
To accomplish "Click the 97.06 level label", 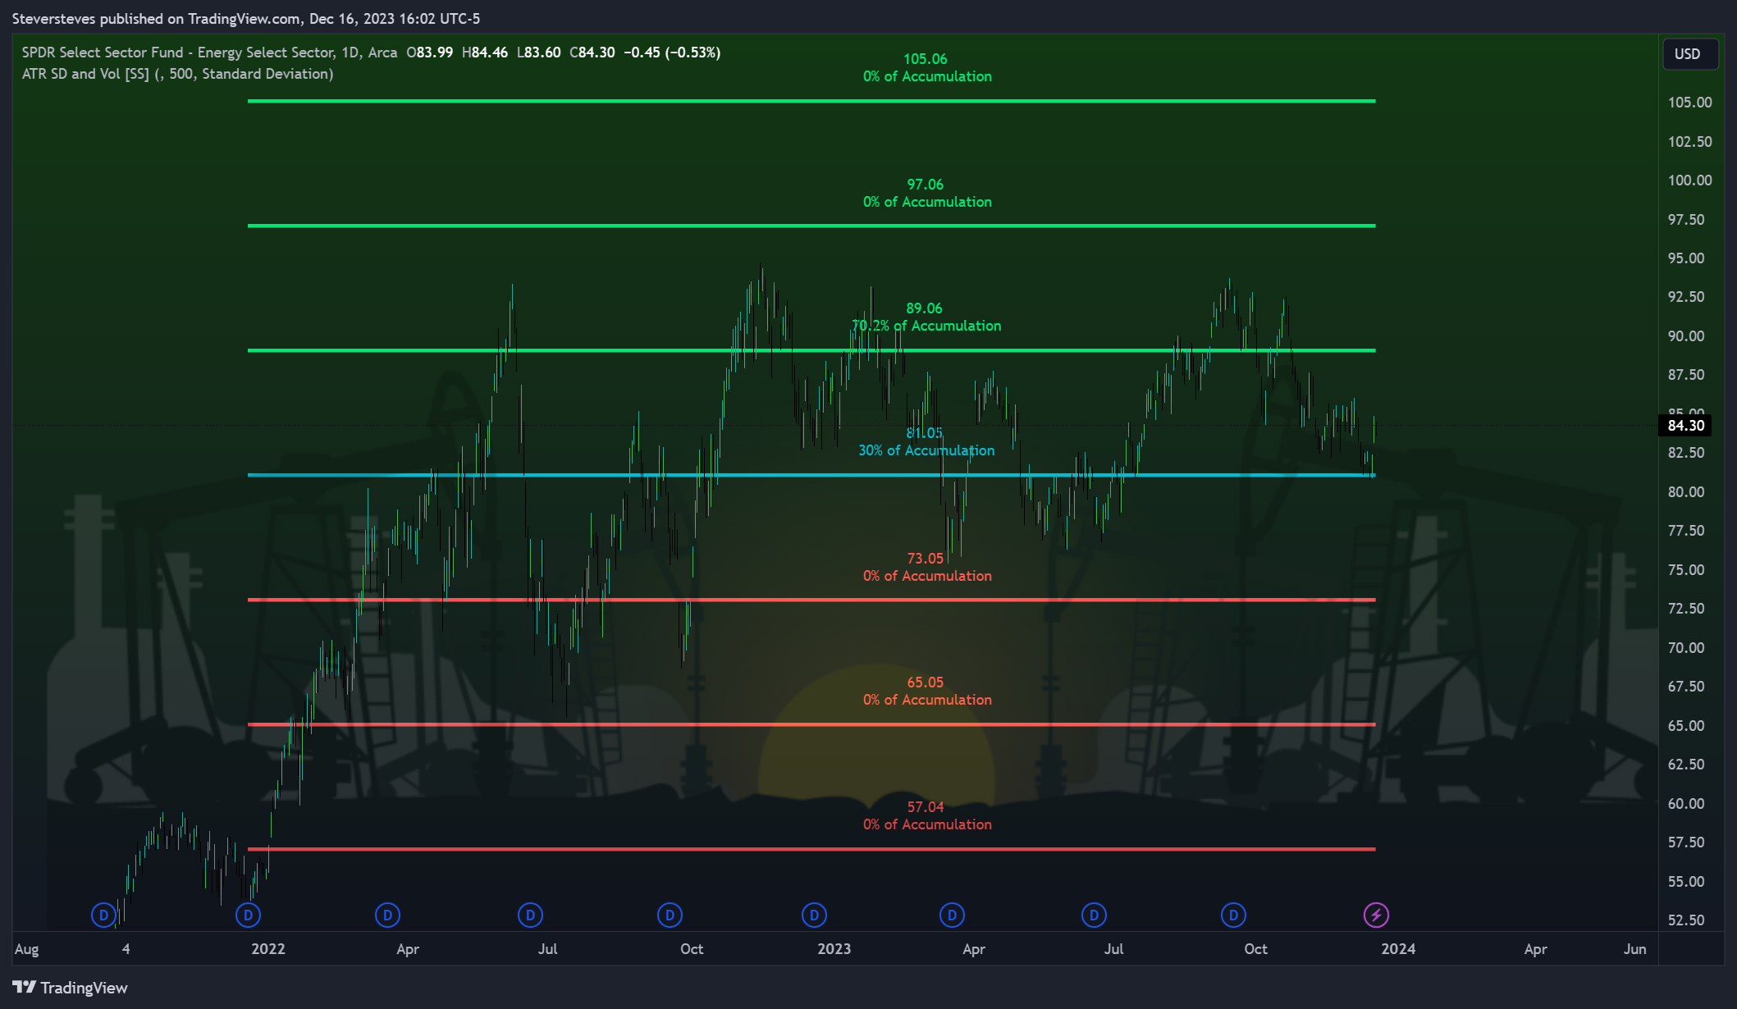I will coord(925,185).
